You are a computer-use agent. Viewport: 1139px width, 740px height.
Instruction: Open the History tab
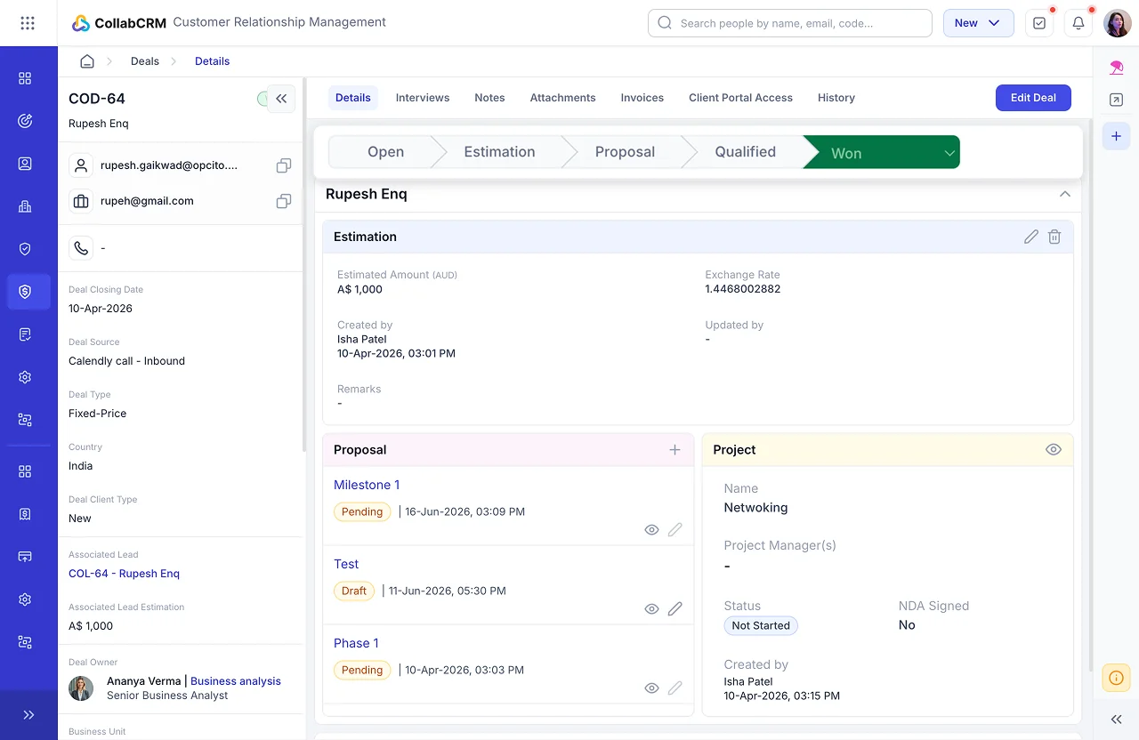(x=836, y=98)
